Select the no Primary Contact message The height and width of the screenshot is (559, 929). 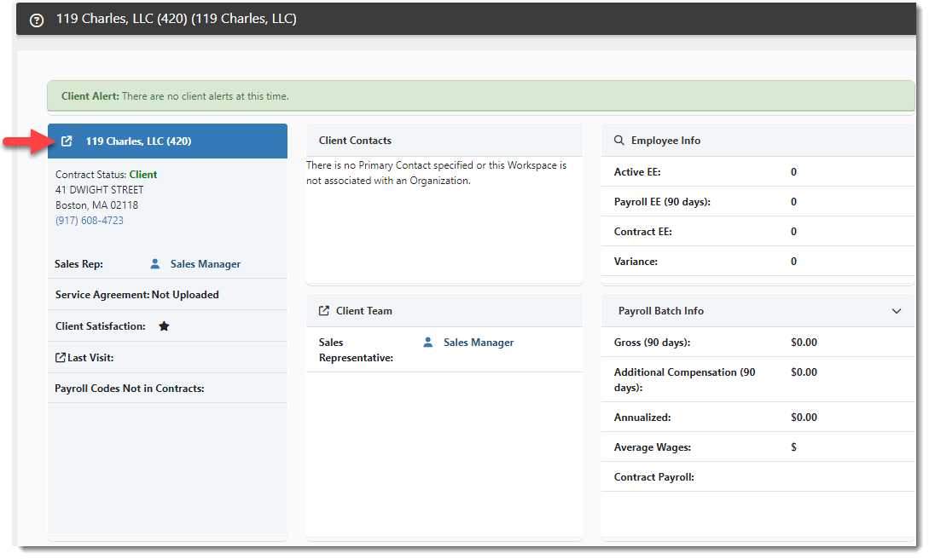tap(436, 173)
